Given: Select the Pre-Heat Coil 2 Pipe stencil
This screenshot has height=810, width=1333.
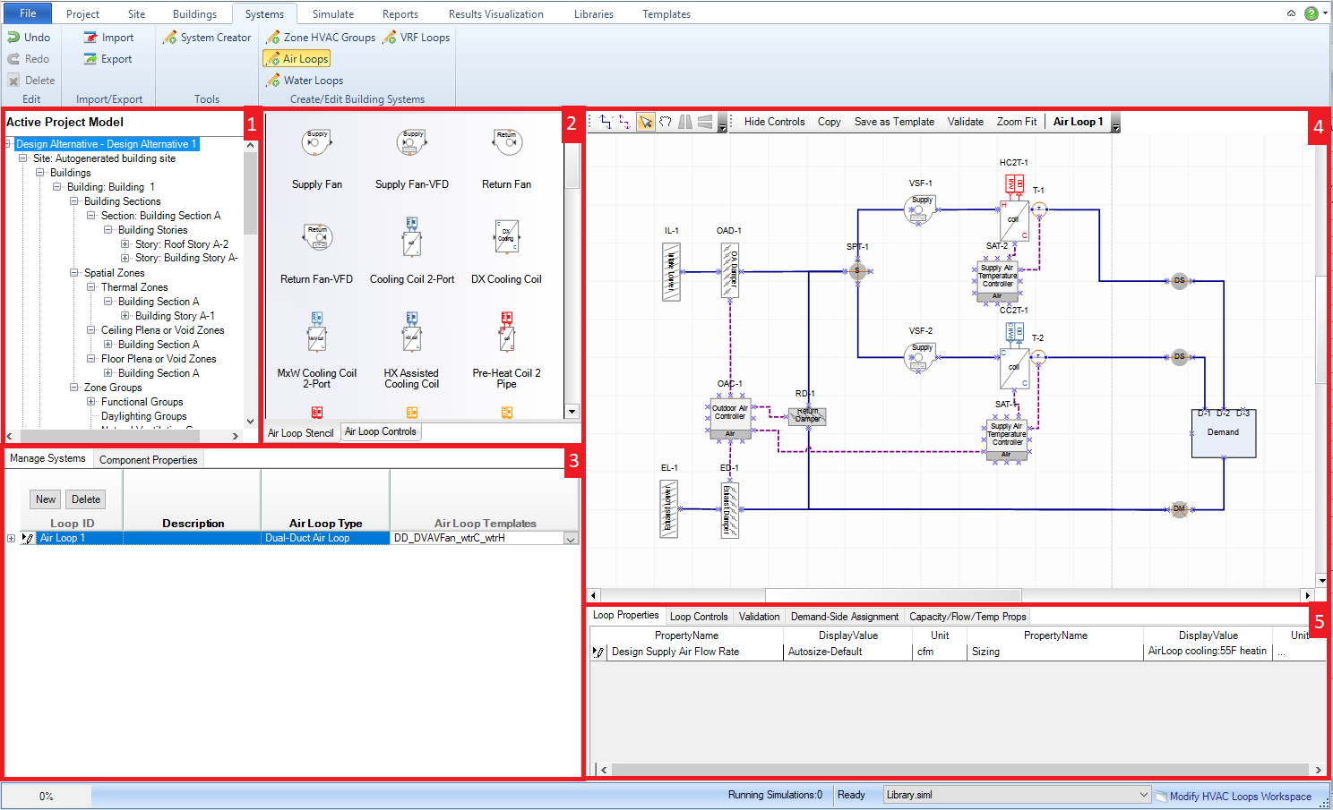Looking at the screenshot, I should coord(506,333).
